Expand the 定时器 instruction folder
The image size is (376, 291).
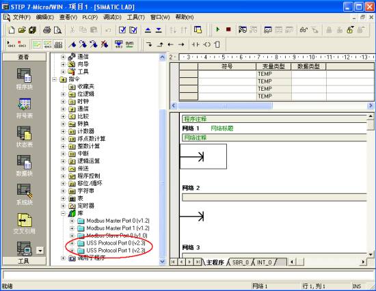[x=63, y=206]
